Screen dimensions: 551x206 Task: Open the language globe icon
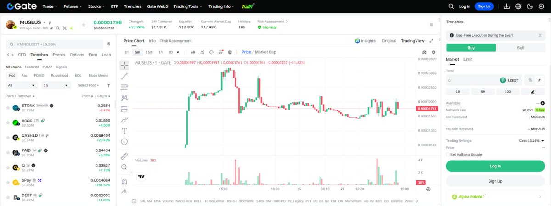[x=518, y=6]
